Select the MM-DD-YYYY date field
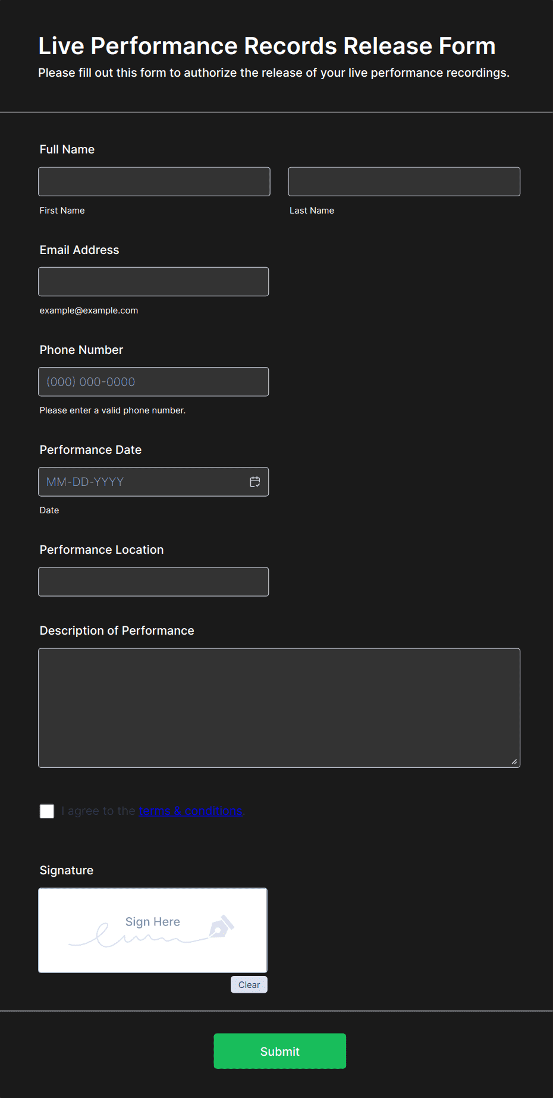The width and height of the screenshot is (553, 1098). coord(143,482)
